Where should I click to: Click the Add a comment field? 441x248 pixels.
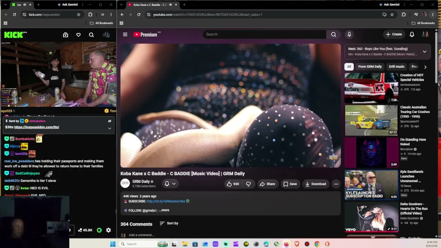pyautogui.click(x=141, y=235)
